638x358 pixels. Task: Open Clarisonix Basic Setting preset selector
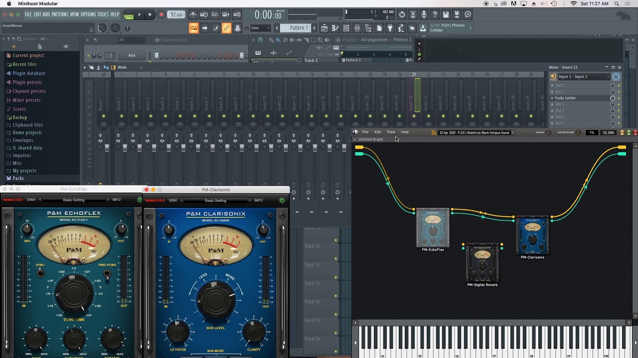coord(216,200)
